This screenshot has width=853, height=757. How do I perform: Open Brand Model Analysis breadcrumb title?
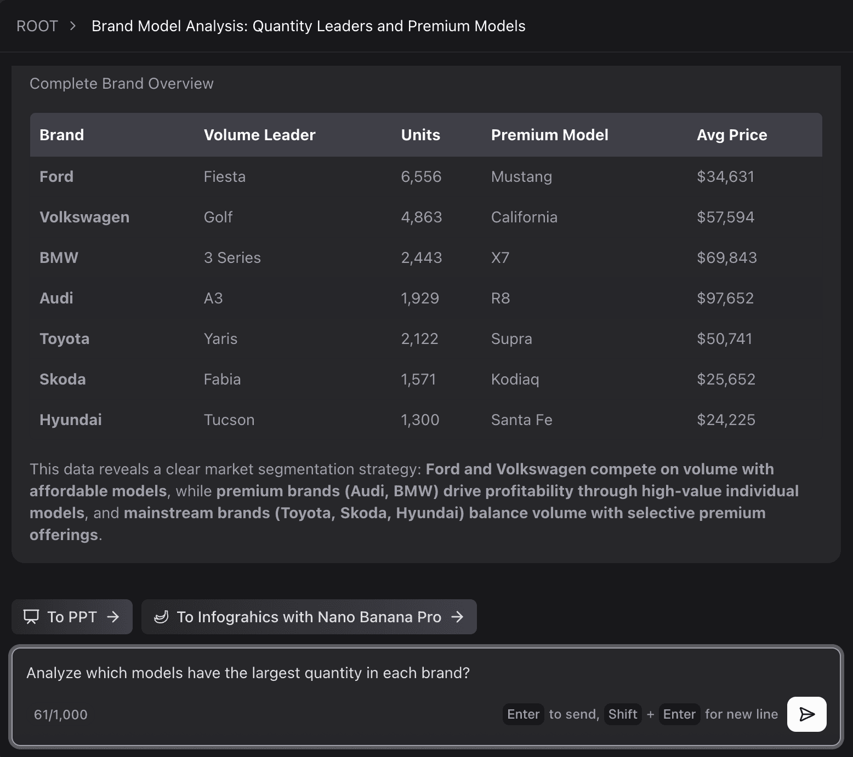[x=308, y=26]
